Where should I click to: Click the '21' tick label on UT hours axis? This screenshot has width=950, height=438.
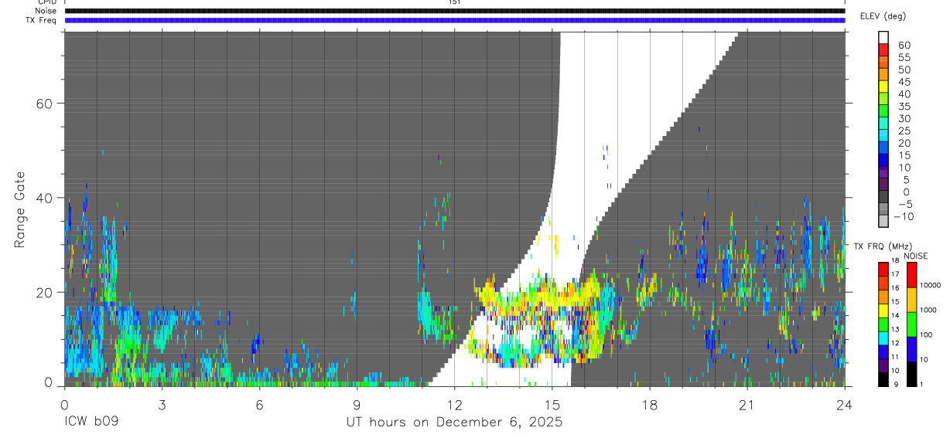(747, 405)
